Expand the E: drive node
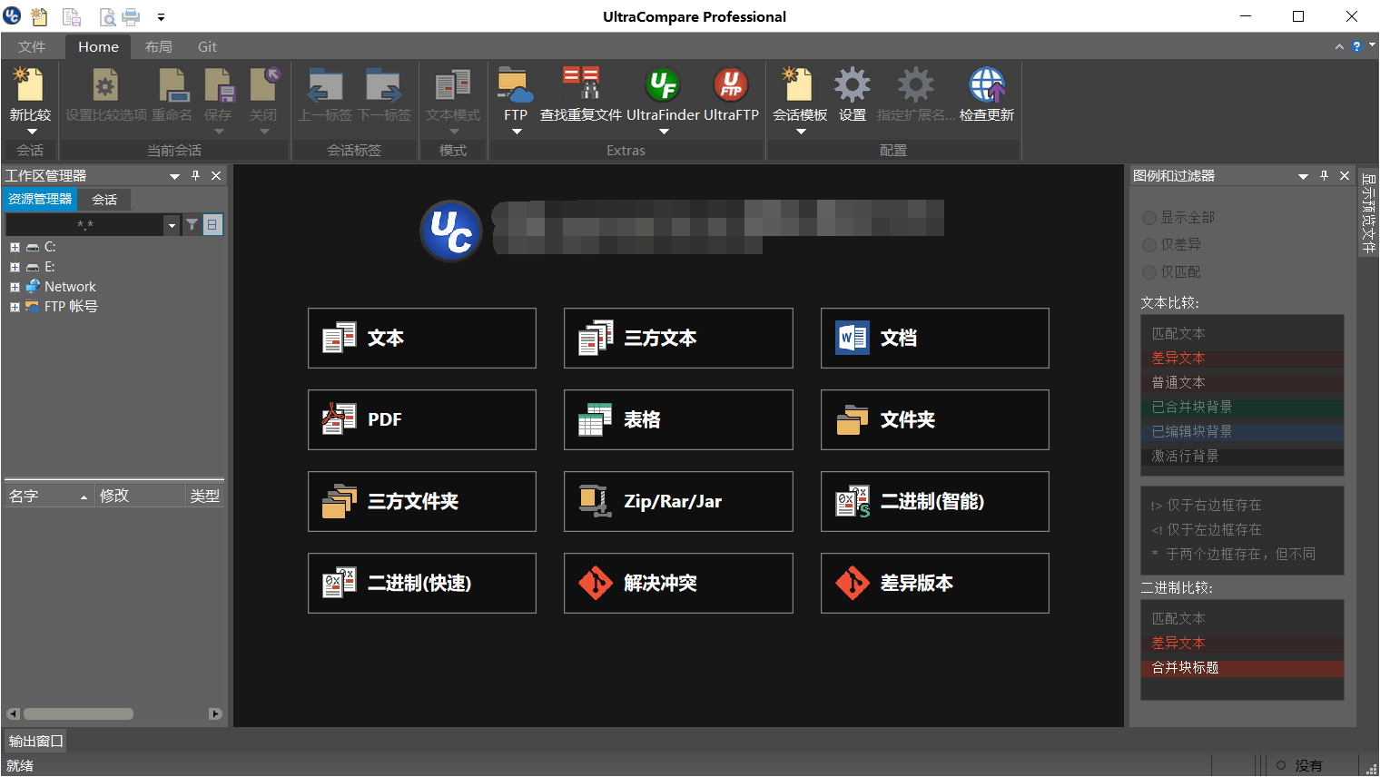1380x777 pixels. tap(15, 267)
